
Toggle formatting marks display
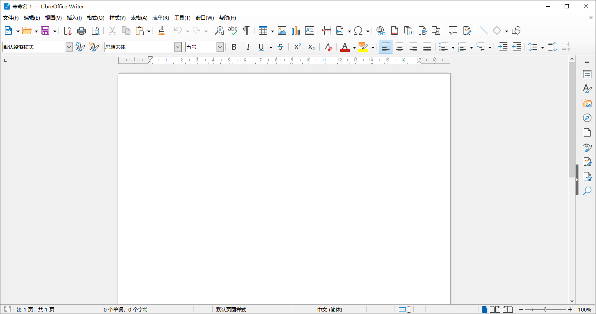pyautogui.click(x=247, y=30)
